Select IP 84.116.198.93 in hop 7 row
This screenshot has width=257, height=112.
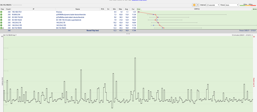[x=16, y=28]
